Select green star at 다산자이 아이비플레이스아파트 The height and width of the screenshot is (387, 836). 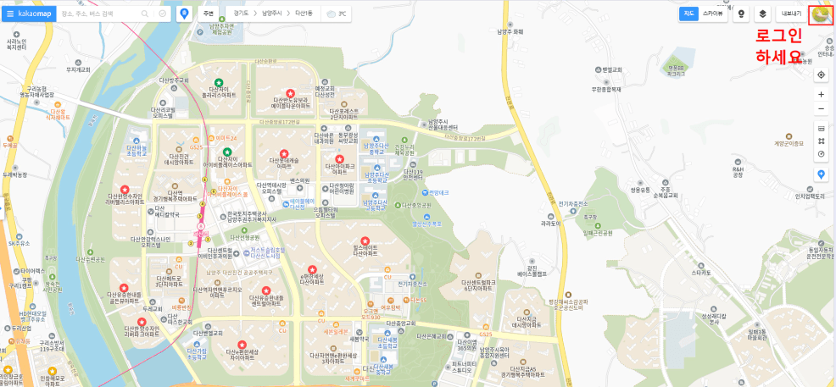[x=227, y=152]
